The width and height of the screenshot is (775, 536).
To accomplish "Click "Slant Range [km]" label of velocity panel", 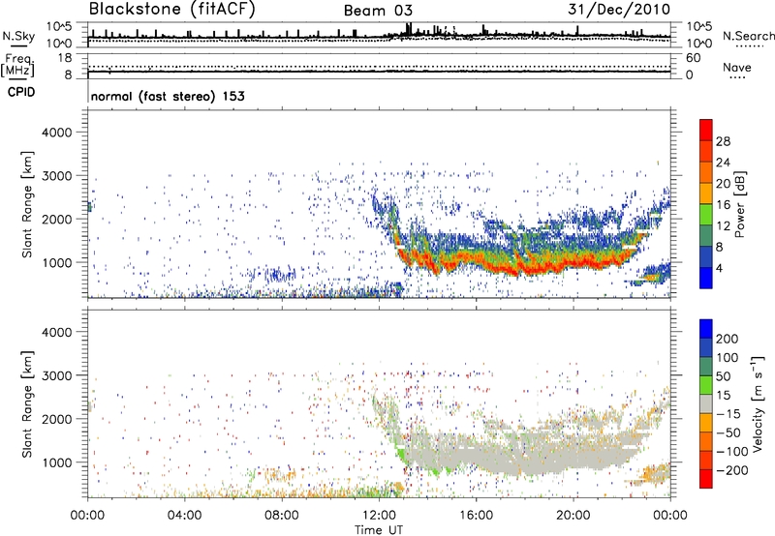I will click(x=27, y=404).
